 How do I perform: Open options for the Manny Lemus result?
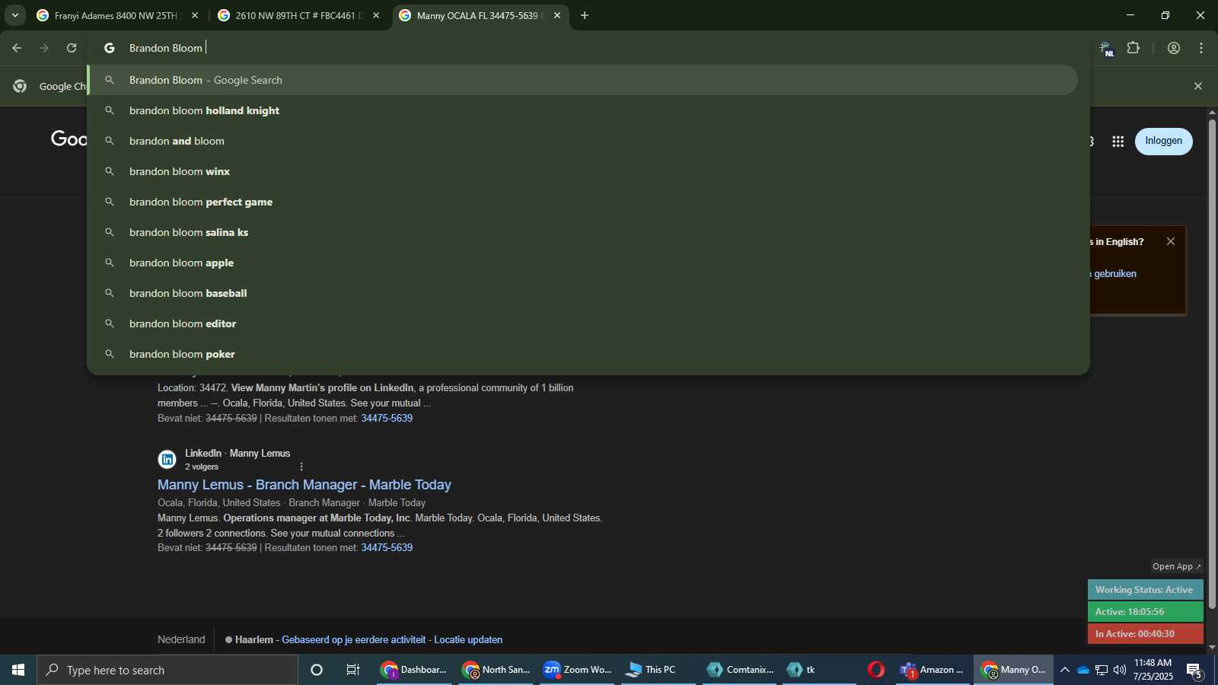tap(301, 467)
